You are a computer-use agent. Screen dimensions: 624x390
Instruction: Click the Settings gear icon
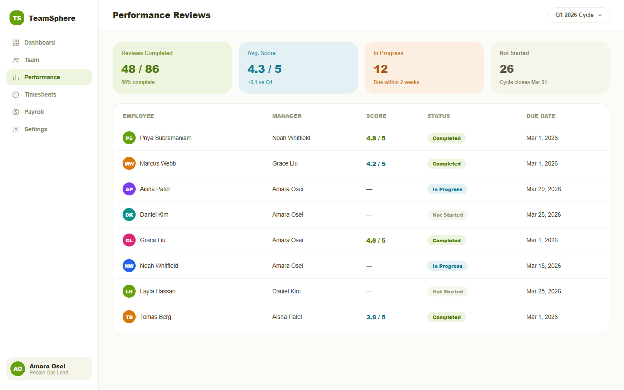point(16,129)
